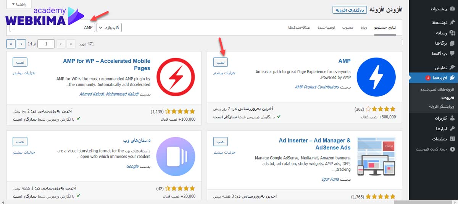
Task: Click the Appearance (نمایش) brush icon
Action: (452, 68)
